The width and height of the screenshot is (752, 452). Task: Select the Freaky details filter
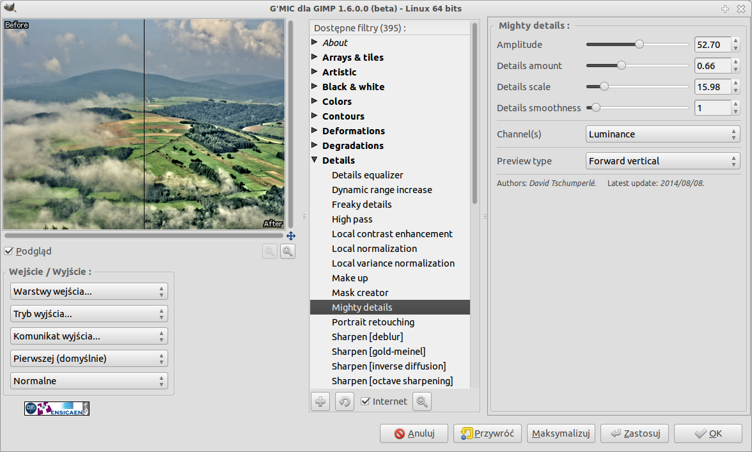[362, 205]
